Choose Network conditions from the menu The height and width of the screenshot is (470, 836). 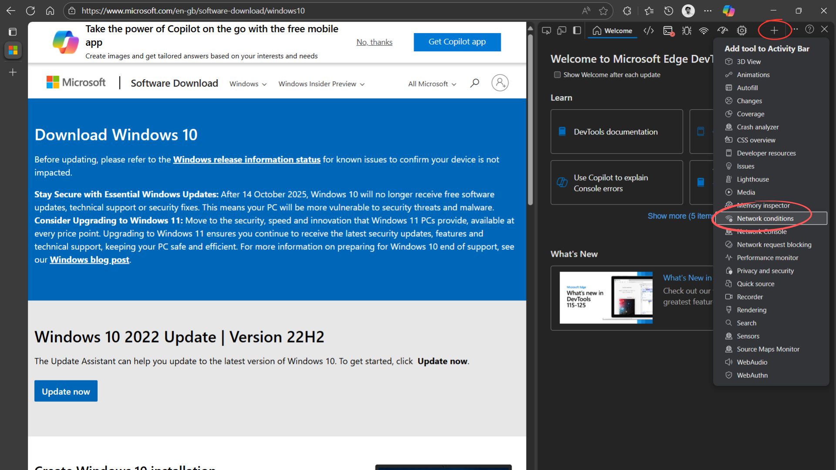(x=771, y=218)
